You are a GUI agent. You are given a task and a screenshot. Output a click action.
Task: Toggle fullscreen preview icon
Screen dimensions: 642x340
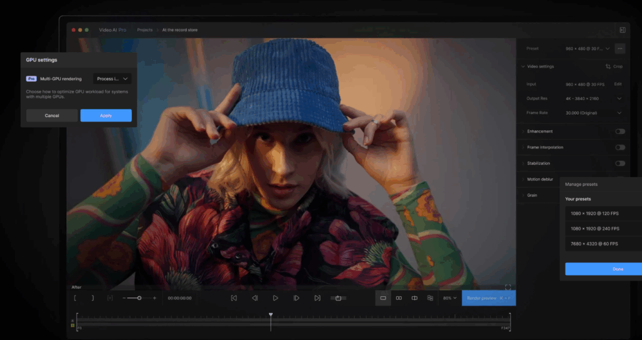click(x=508, y=287)
